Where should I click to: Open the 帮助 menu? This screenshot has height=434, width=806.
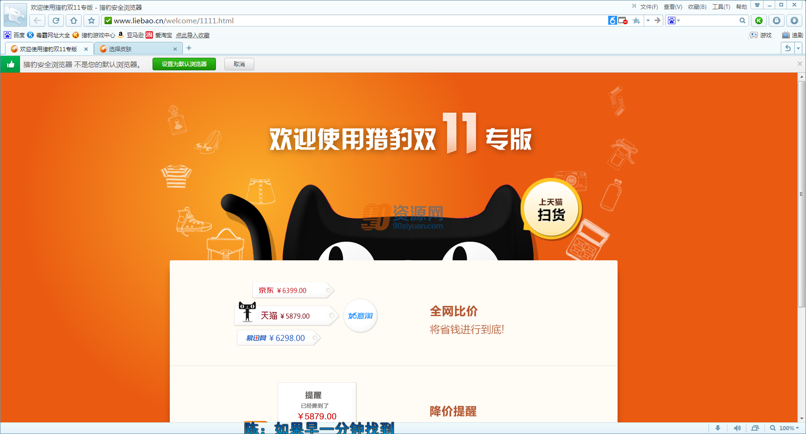pyautogui.click(x=741, y=7)
